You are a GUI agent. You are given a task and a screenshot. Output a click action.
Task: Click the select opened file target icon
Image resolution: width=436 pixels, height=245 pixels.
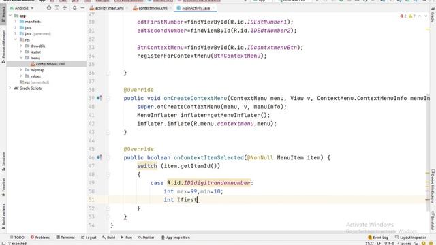[49, 8]
